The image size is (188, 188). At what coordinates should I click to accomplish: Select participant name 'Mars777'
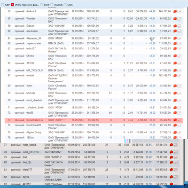tap(27, 170)
